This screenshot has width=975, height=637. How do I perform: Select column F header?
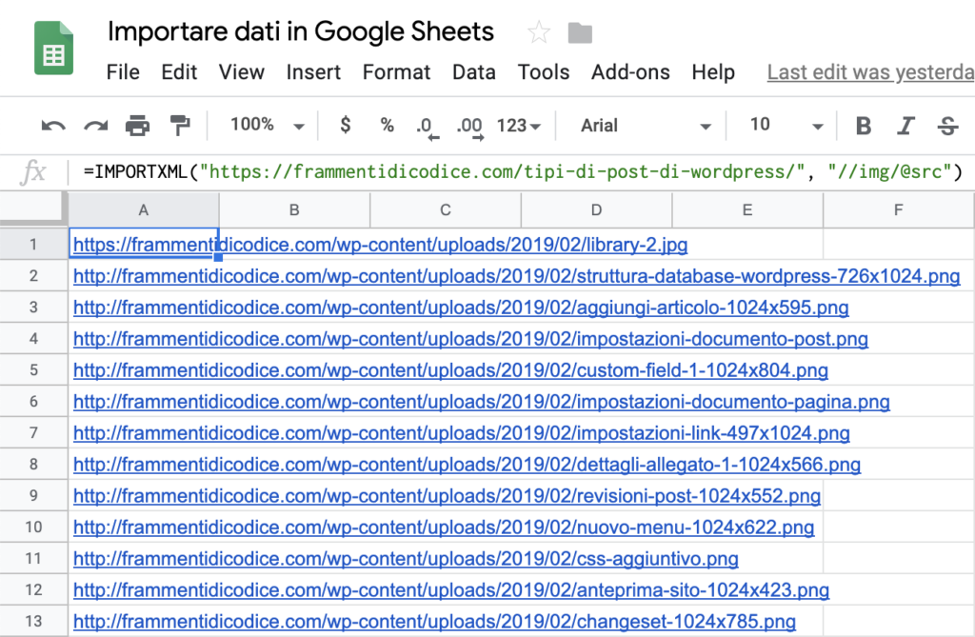pos(899,210)
